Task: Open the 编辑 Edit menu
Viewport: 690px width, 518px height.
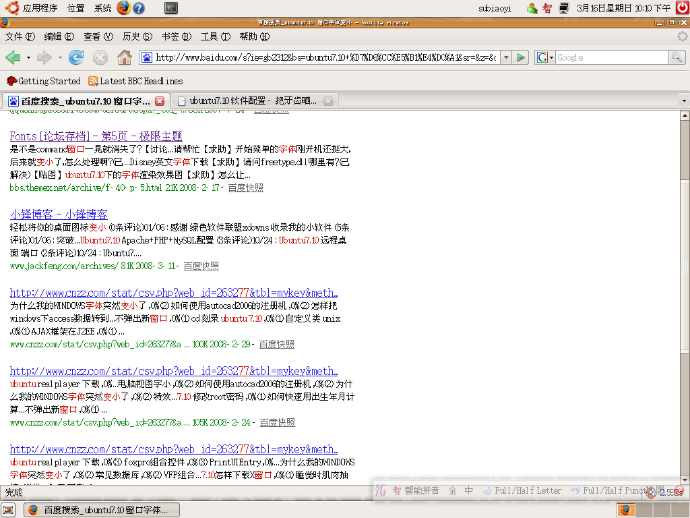Action: 59,36
